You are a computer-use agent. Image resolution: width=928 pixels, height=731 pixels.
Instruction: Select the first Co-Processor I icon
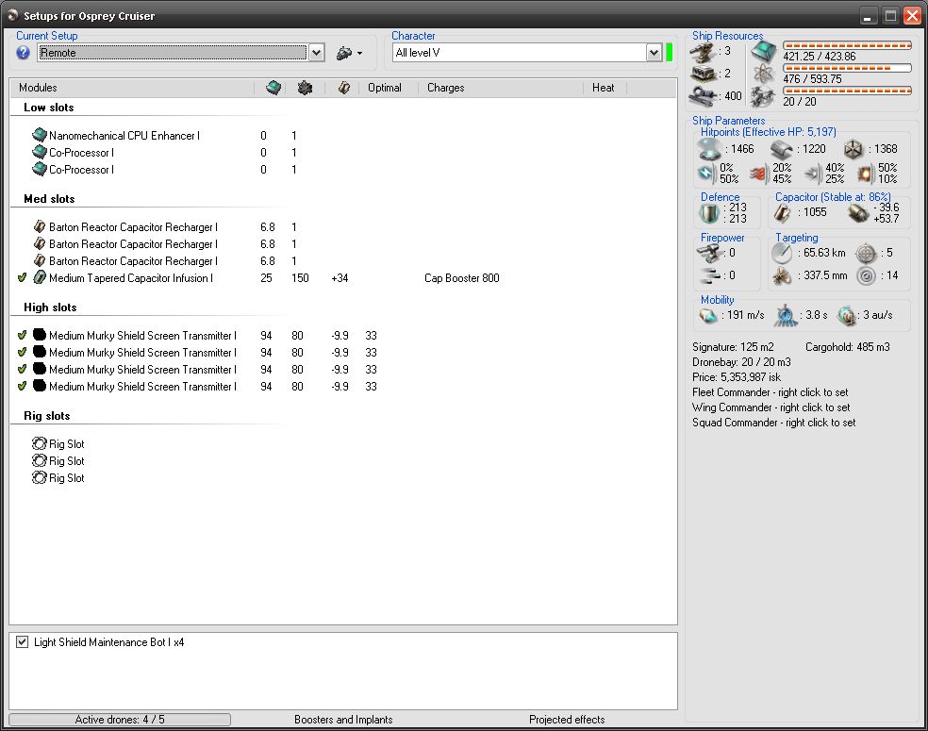(40, 152)
